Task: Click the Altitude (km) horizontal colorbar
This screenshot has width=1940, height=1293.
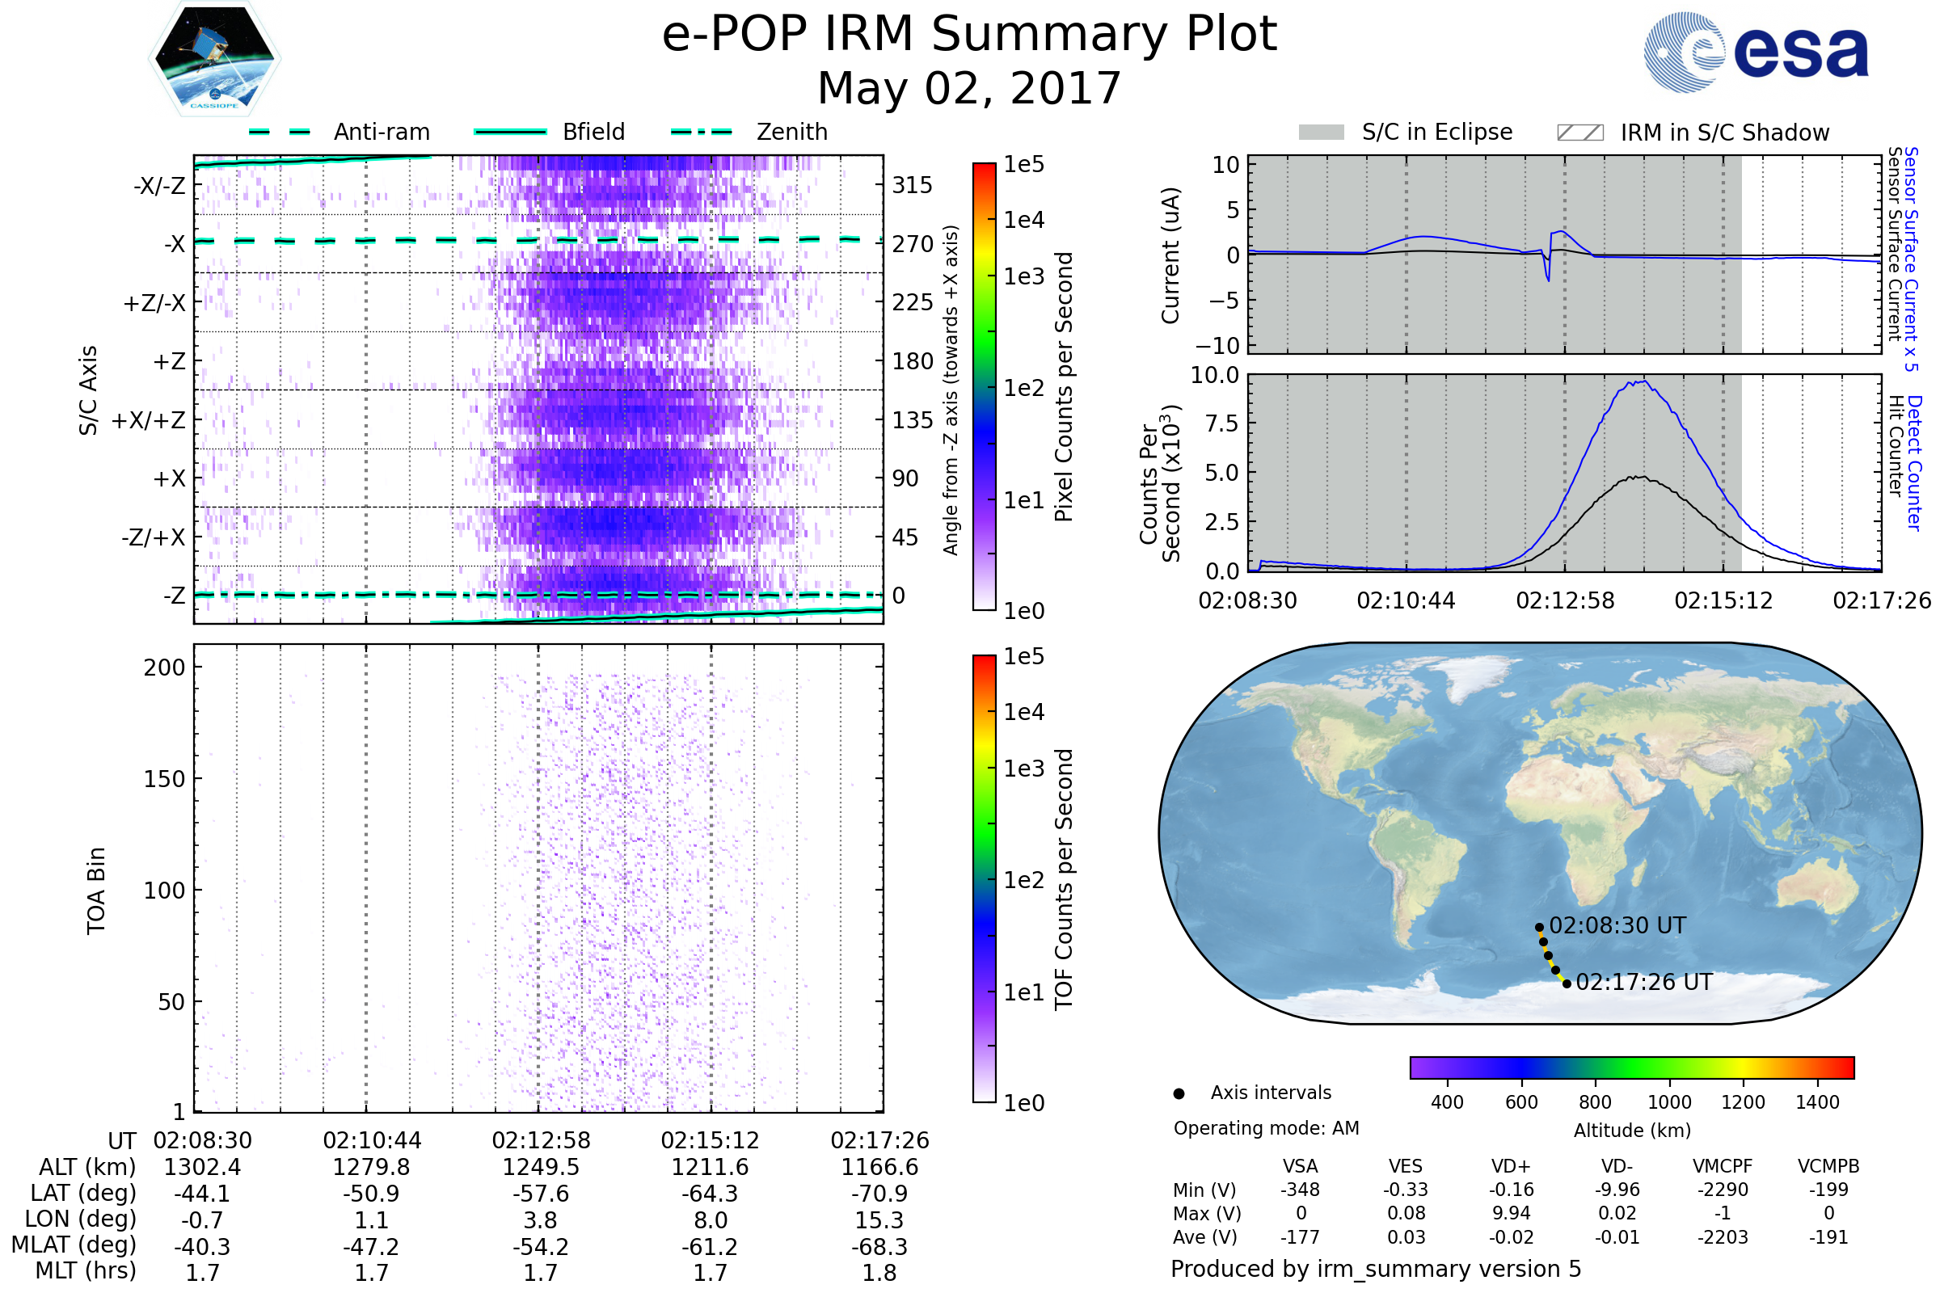Action: point(1631,1067)
